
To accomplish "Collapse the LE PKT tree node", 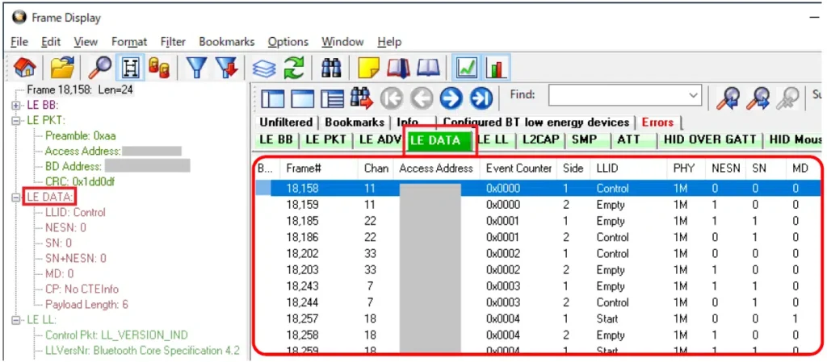I will [x=16, y=121].
